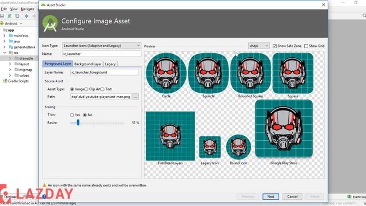This screenshot has height=206, width=366.
Task: Switch to the Foreground Layer tab
Action: (x=58, y=64)
